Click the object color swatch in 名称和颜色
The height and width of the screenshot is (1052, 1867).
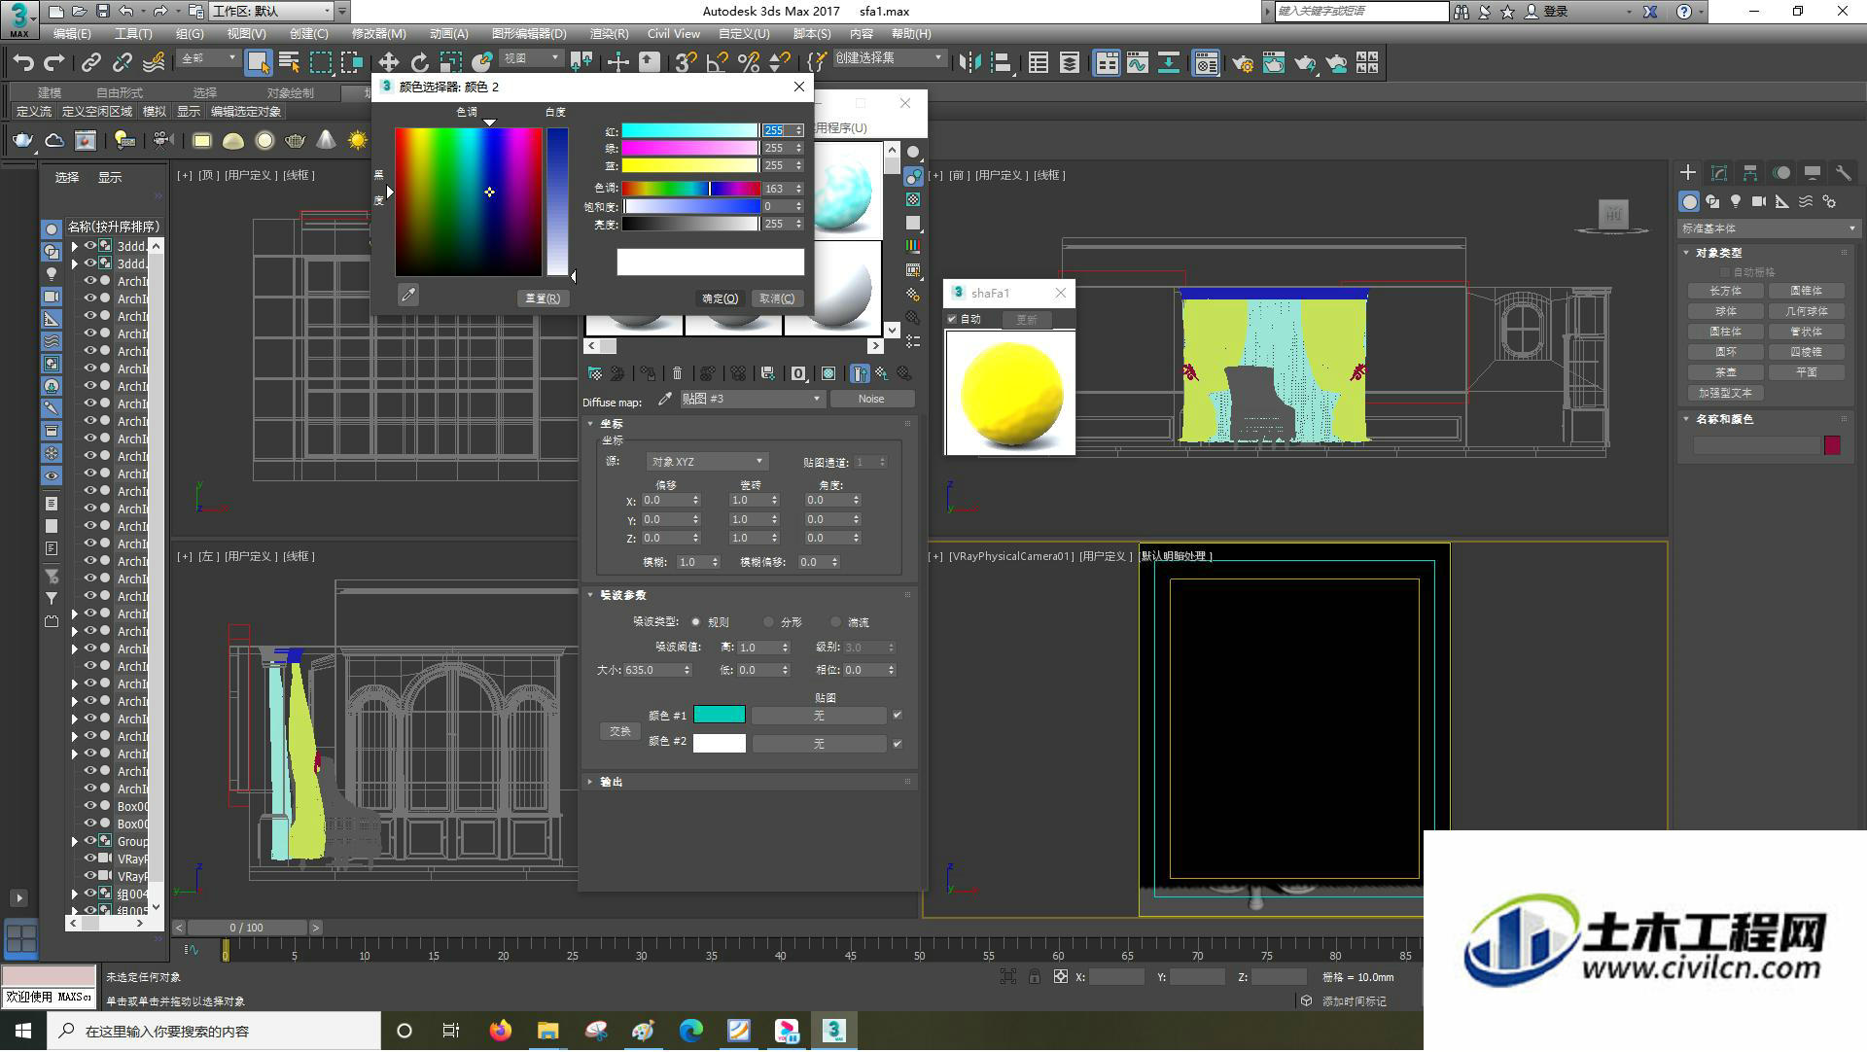tap(1832, 445)
